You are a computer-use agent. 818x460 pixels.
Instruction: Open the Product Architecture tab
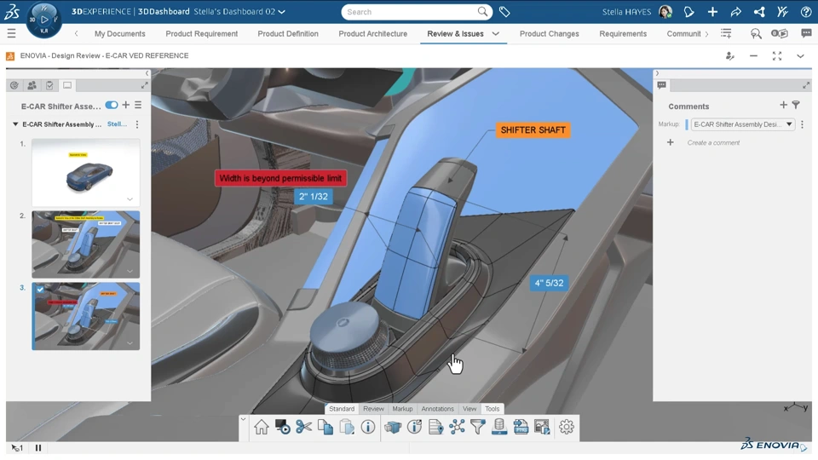tap(373, 33)
